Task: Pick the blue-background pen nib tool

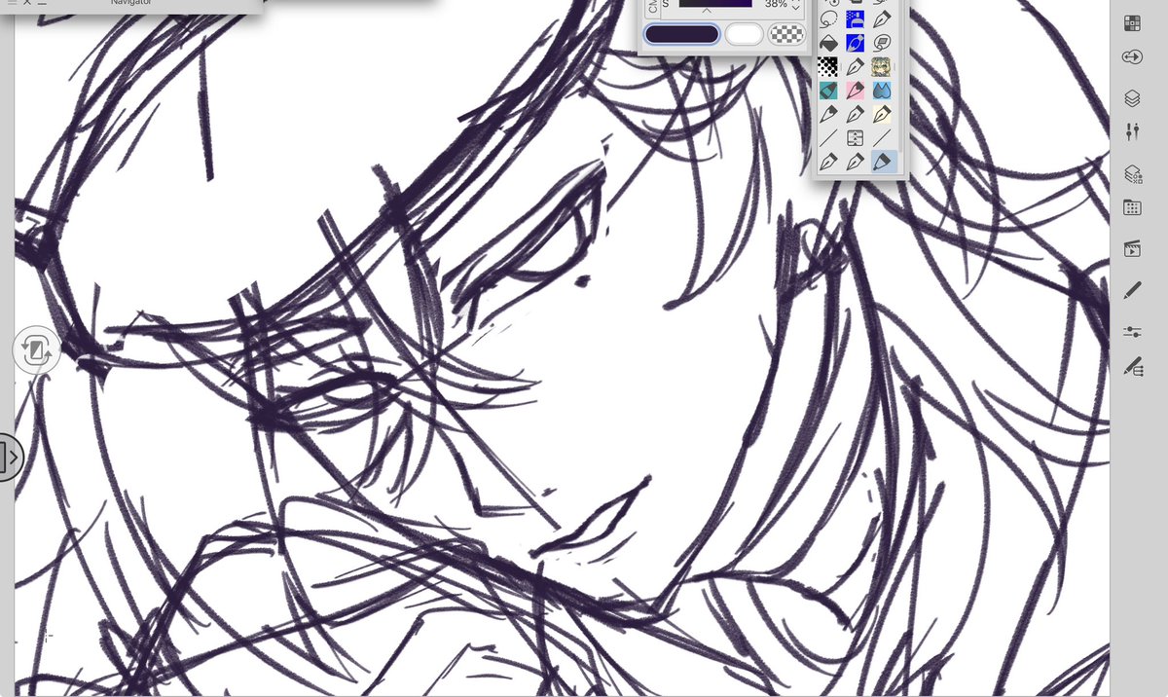Action: tap(855, 43)
